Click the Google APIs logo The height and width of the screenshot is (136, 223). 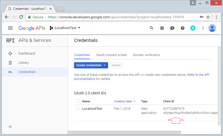click(x=32, y=28)
